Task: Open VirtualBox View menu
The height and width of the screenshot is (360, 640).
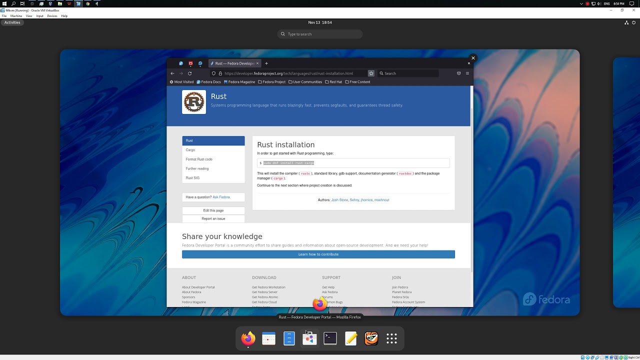Action: click(29, 16)
